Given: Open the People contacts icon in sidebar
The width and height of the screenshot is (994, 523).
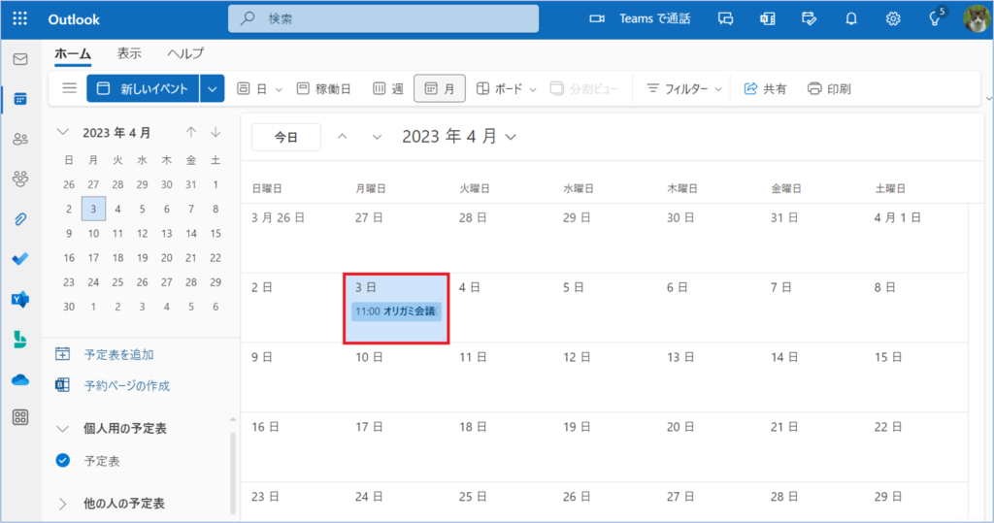Looking at the screenshot, I should (19, 139).
